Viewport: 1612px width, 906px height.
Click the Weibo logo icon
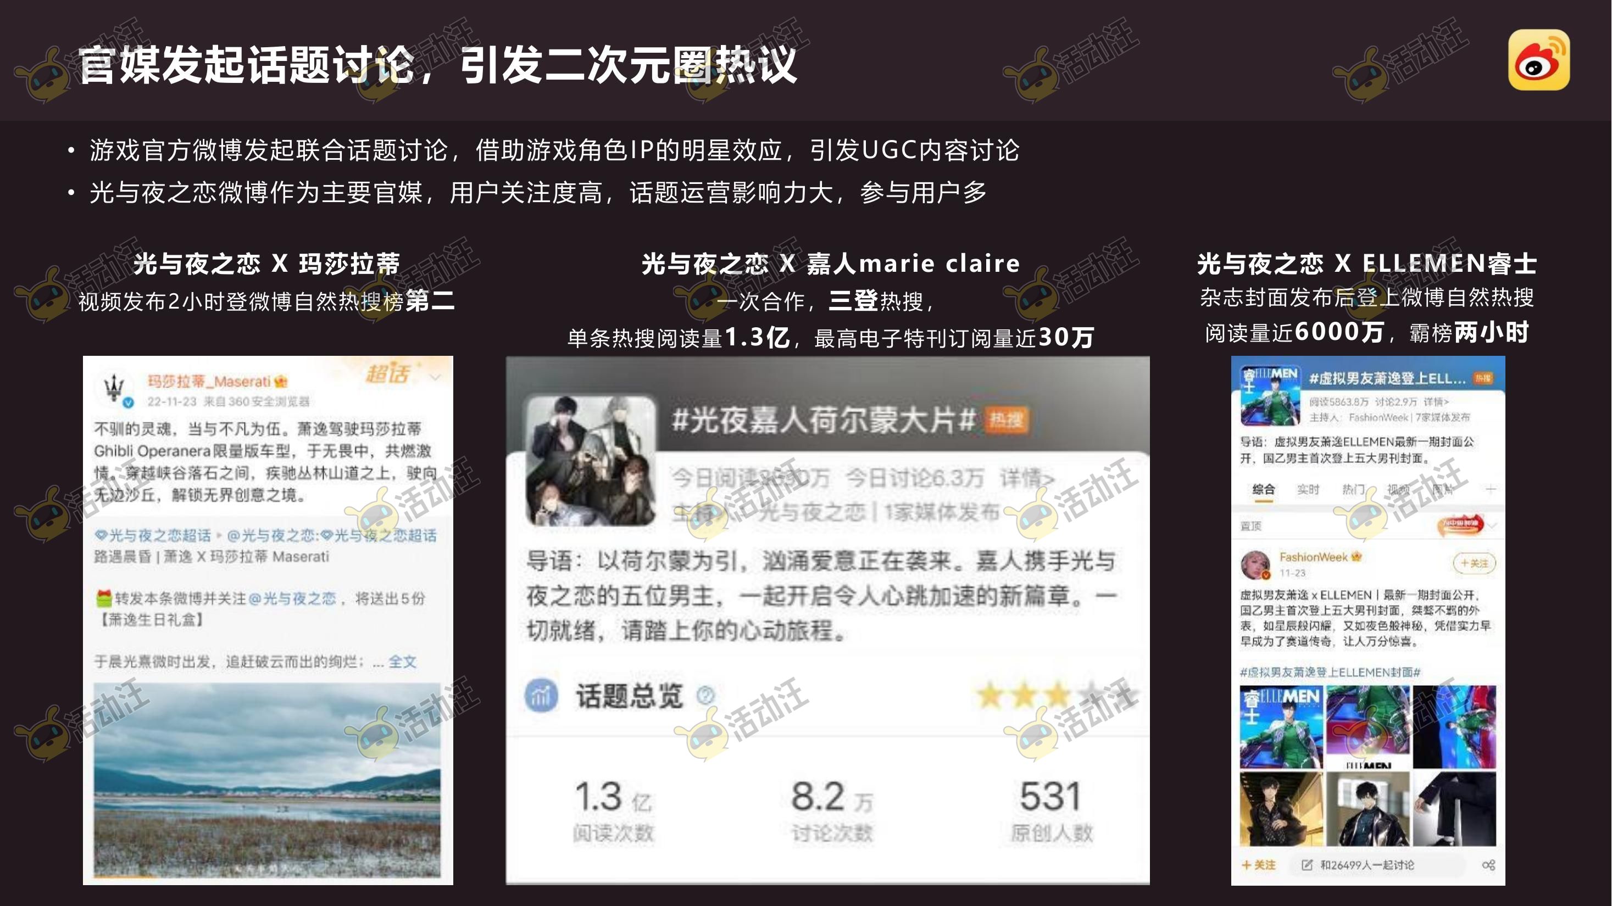click(1539, 60)
